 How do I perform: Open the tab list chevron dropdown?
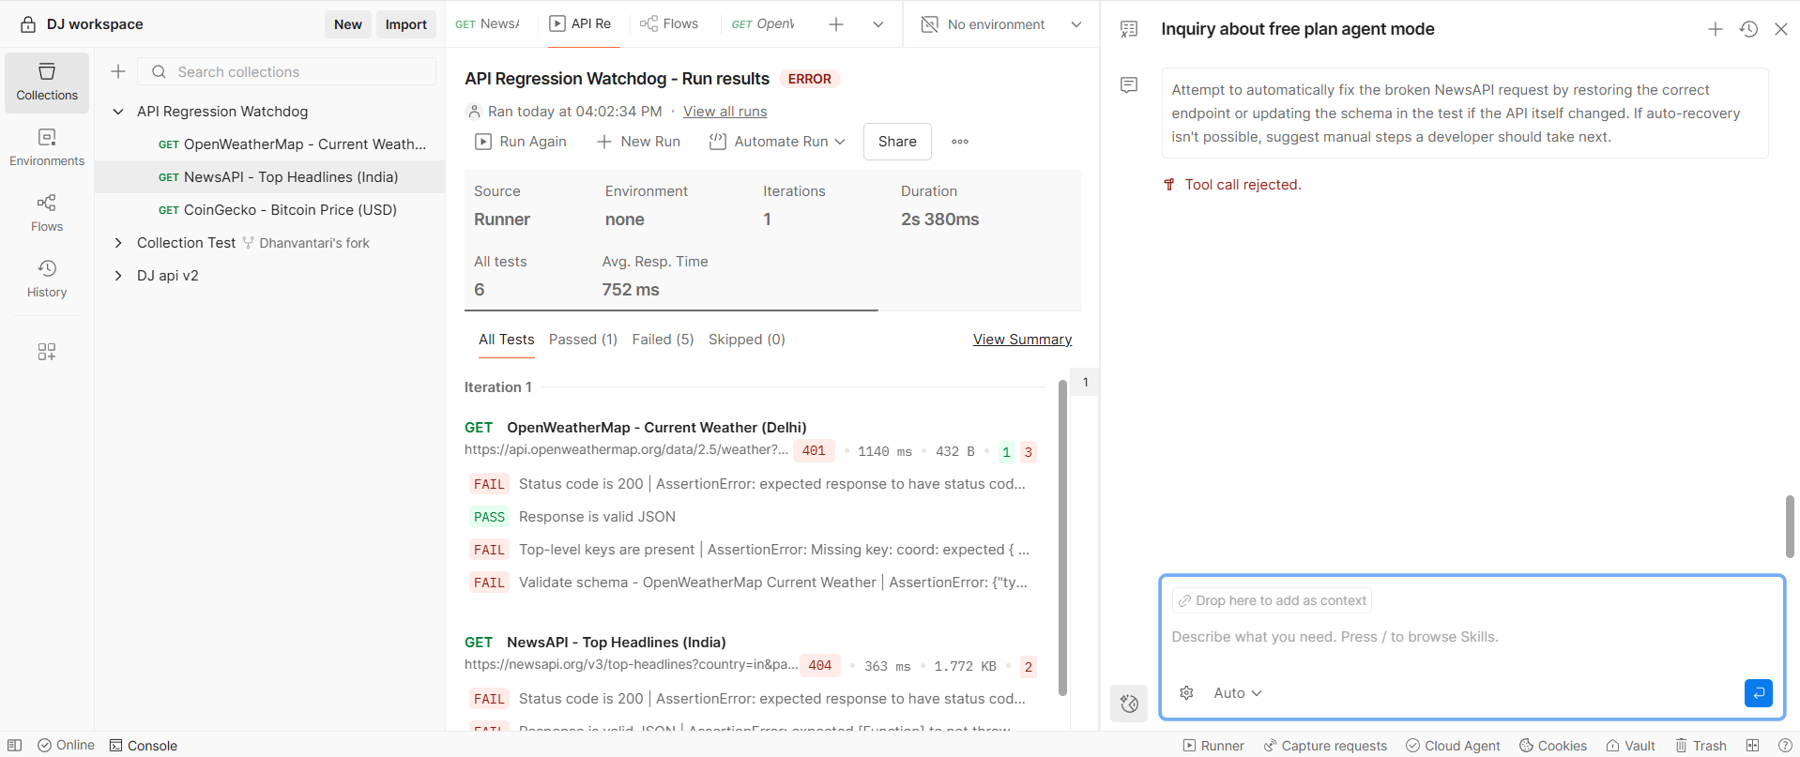coord(878,24)
